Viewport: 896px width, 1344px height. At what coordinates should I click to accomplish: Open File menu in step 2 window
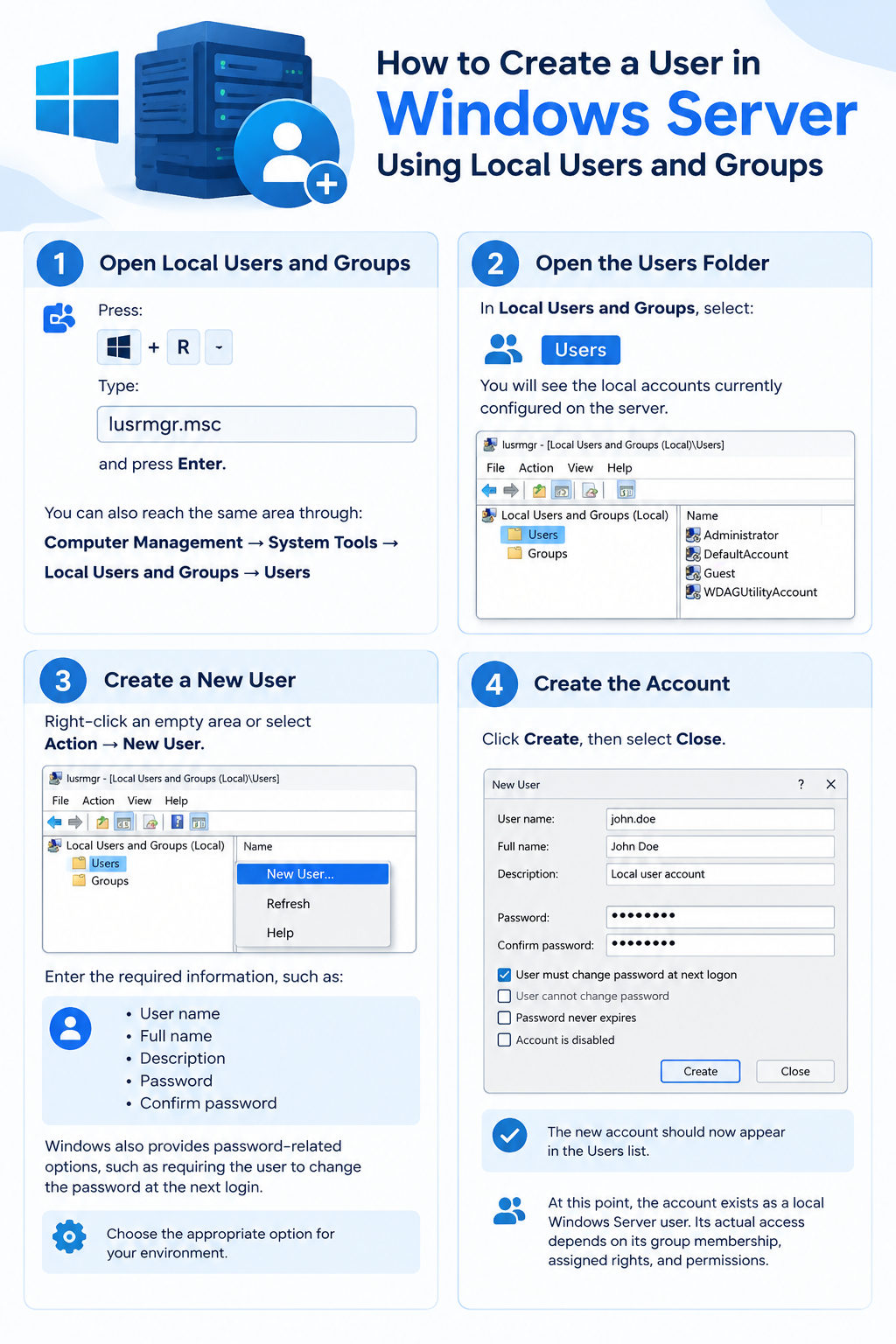click(x=496, y=468)
